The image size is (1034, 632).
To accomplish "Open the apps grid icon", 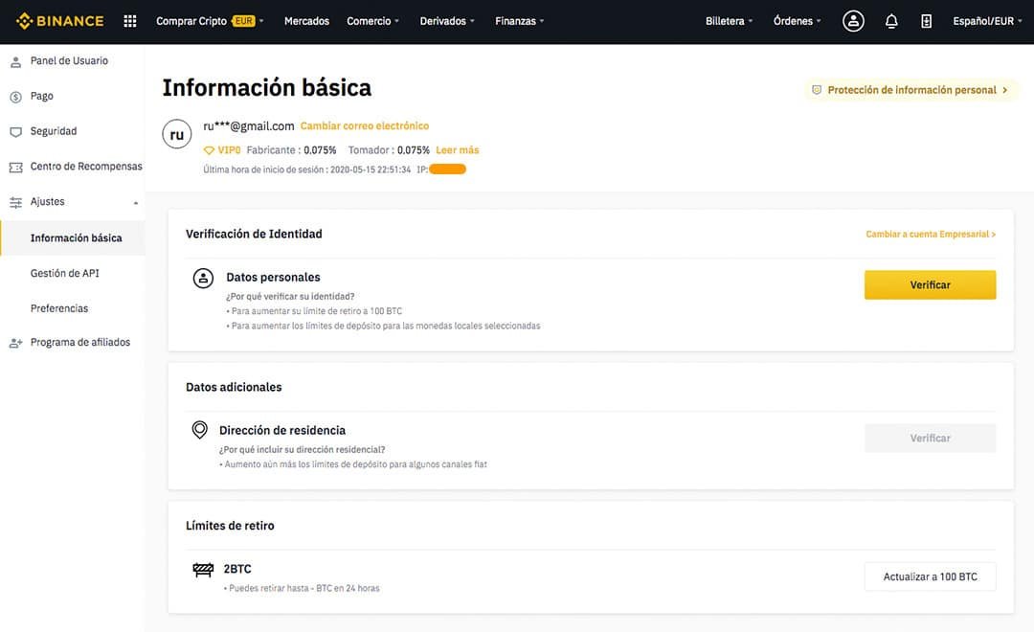I will click(x=130, y=21).
